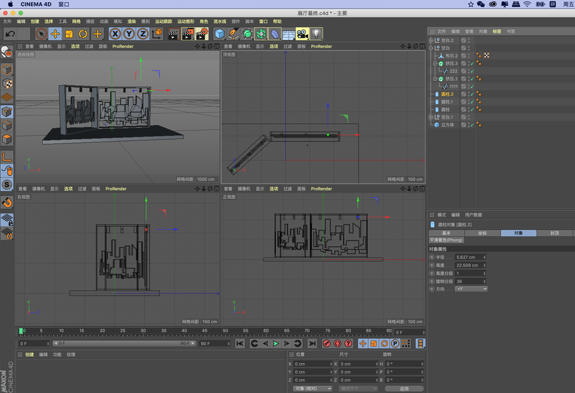The image size is (575, 393).
Task: Select the Live Selection arrow tool
Action: coord(41,34)
